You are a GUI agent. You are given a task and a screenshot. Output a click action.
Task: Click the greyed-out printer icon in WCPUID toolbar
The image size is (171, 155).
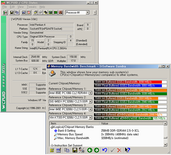click(x=40, y=13)
